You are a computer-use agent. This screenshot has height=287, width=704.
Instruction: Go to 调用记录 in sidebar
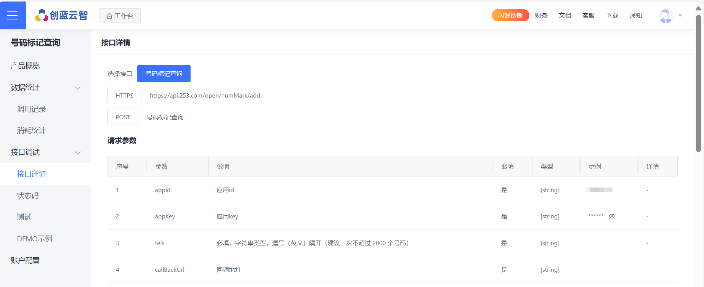pyautogui.click(x=31, y=109)
